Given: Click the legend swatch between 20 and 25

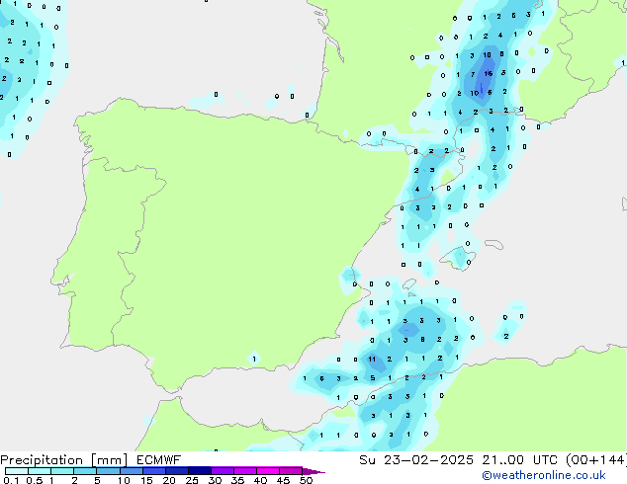Looking at the screenshot, I should click(x=177, y=471).
